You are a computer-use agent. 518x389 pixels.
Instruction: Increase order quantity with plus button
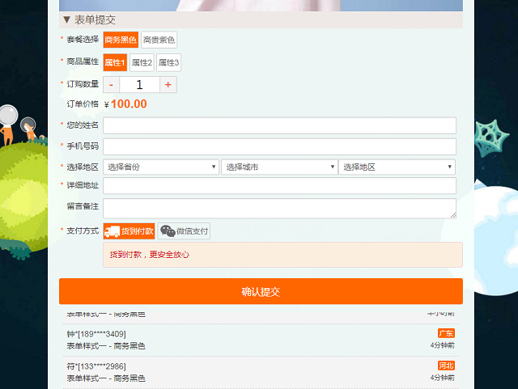pos(168,85)
